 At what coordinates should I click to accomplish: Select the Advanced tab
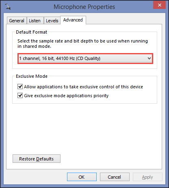point(73,20)
